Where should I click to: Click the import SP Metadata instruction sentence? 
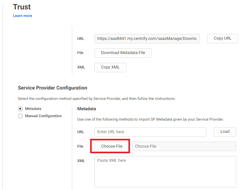[150, 119]
